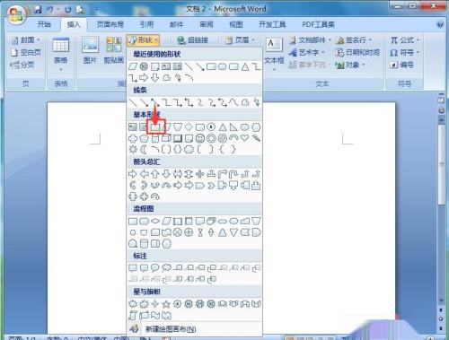449x340 pixels.
Task: Pick Up Arrow in 箭头总汇 section
Action: click(155, 174)
